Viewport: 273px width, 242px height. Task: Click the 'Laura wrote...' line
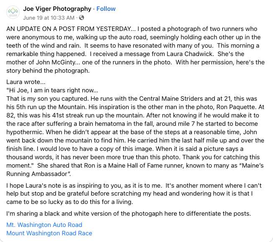(x=26, y=82)
